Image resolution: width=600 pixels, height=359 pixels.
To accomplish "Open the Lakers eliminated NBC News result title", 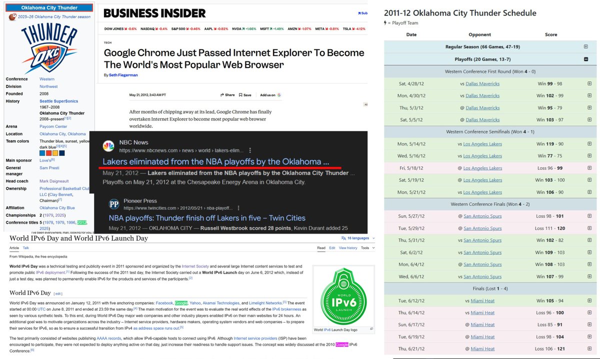I will [x=216, y=162].
